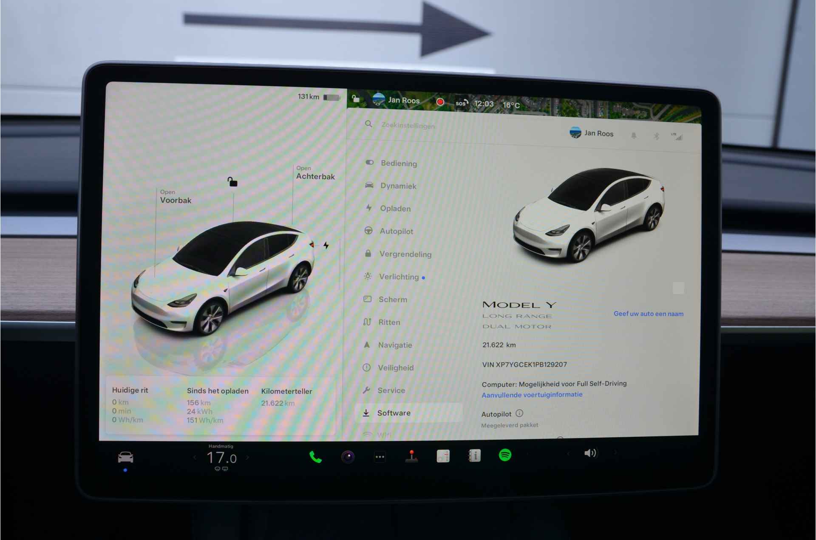Launch Spotify from the bottom dock
This screenshot has width=816, height=540.
point(505,455)
